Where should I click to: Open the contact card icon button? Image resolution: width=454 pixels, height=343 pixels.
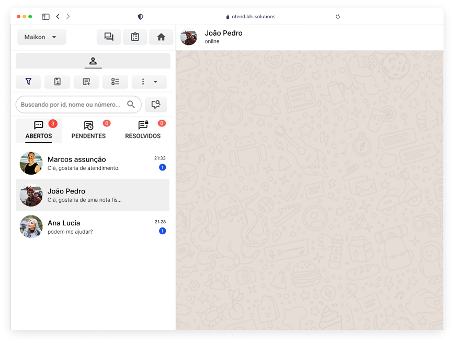coord(58,82)
